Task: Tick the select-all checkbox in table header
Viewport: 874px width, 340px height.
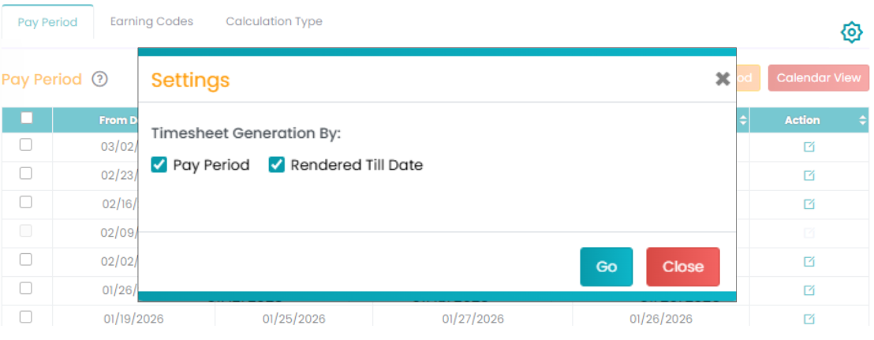Action: (x=27, y=118)
